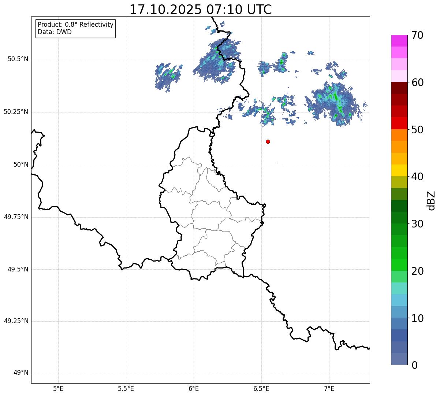Click the 7°E longitude label
The width and height of the screenshot is (440, 396).
pos(329,388)
